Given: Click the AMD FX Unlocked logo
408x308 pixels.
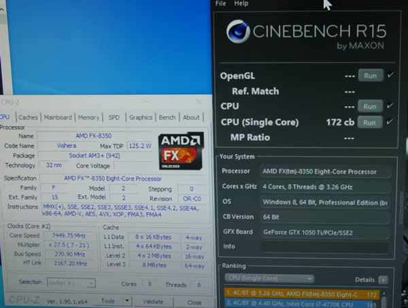Looking at the screenshot, I should [x=181, y=151].
